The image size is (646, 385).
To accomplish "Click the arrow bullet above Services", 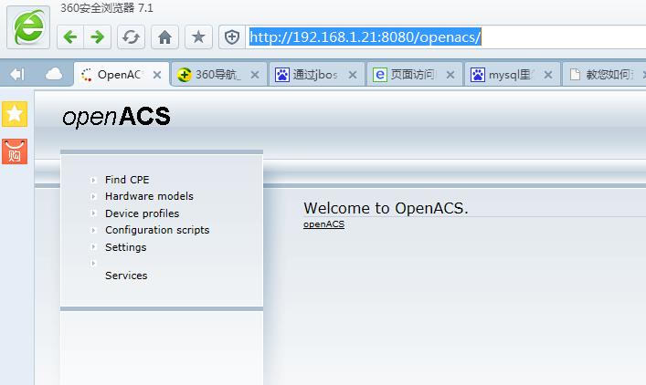I will pos(93,263).
